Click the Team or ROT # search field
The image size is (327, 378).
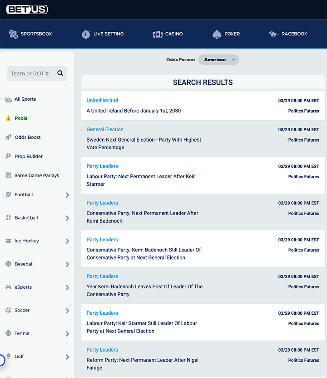point(37,73)
